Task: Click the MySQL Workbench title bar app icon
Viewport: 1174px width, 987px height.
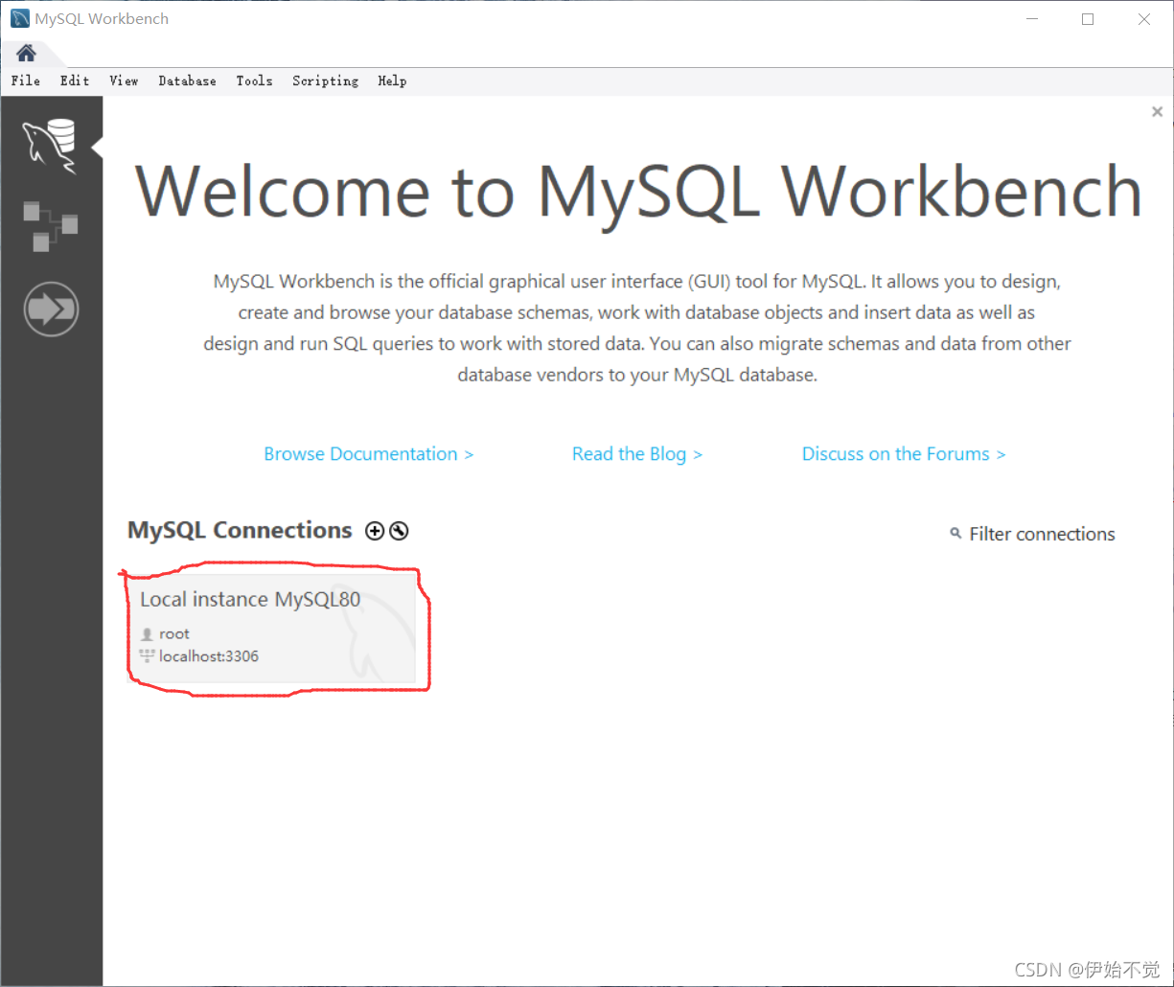Action: click(19, 18)
